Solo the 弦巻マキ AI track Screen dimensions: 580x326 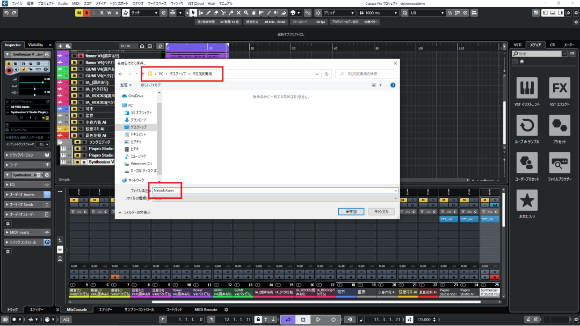click(x=80, y=129)
